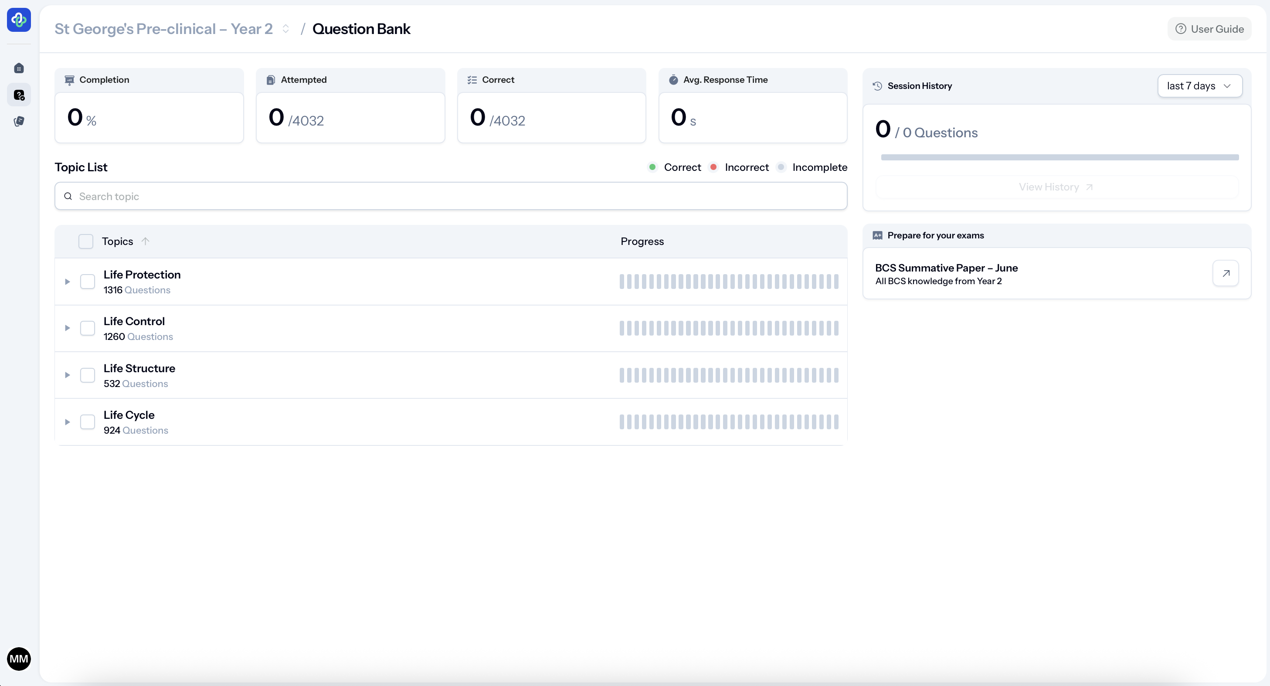Focus the Search topic input field
This screenshot has height=686, width=1270.
(x=451, y=196)
